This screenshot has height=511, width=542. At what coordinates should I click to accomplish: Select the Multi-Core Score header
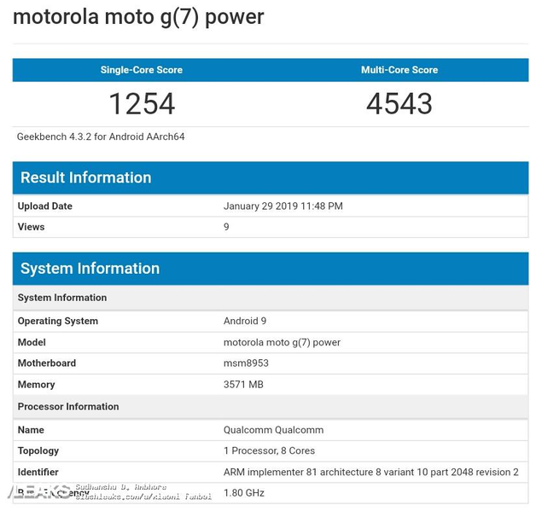[399, 70]
